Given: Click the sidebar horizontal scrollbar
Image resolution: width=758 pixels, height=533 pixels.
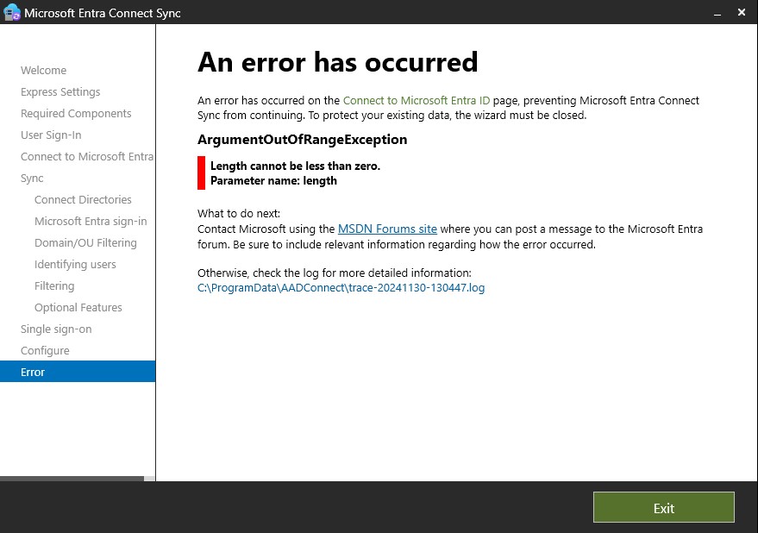Looking at the screenshot, I should pyautogui.click(x=72, y=479).
